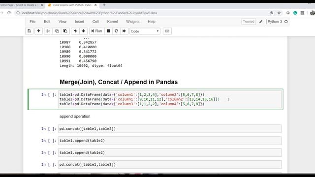The height and width of the screenshot is (177, 315).
Task: Click the In [ ] prompt of table1 cell
Action: [49, 94]
